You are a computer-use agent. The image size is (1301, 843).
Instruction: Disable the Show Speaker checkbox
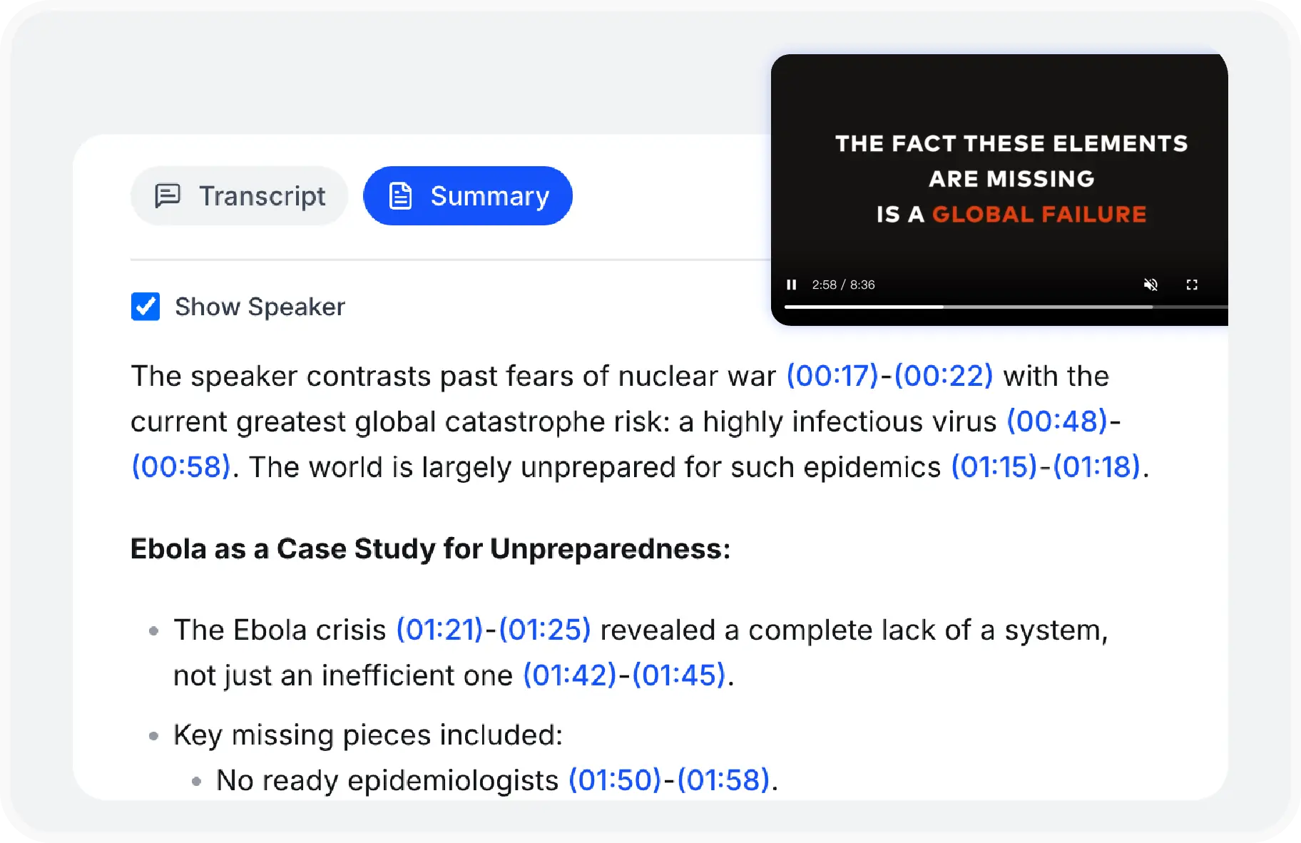pyautogui.click(x=146, y=307)
